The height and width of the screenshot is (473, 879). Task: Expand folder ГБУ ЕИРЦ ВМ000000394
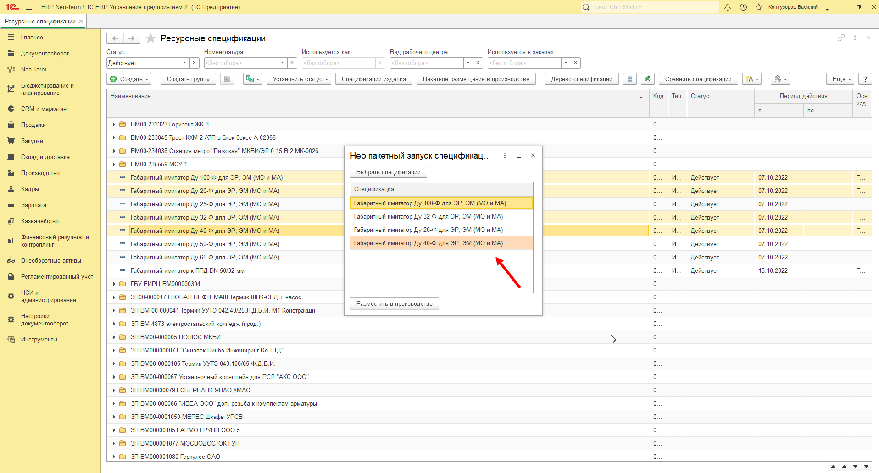click(114, 284)
